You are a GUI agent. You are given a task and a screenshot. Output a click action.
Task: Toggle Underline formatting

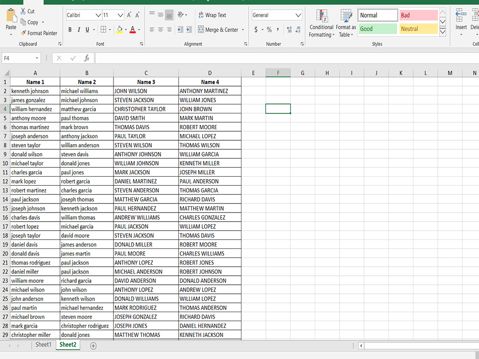coord(87,30)
